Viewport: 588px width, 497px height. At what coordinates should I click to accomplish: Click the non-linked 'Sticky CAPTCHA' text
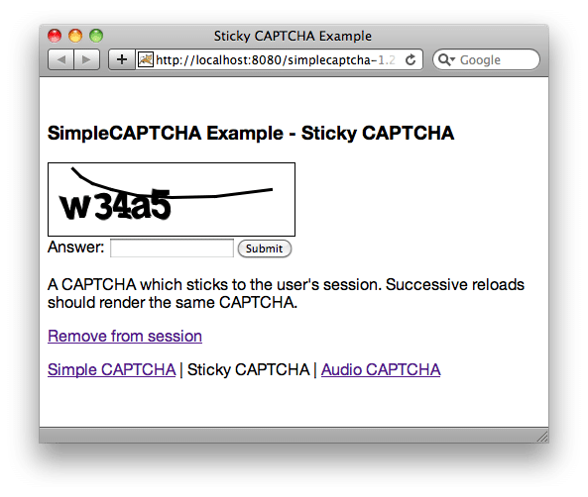(x=248, y=369)
